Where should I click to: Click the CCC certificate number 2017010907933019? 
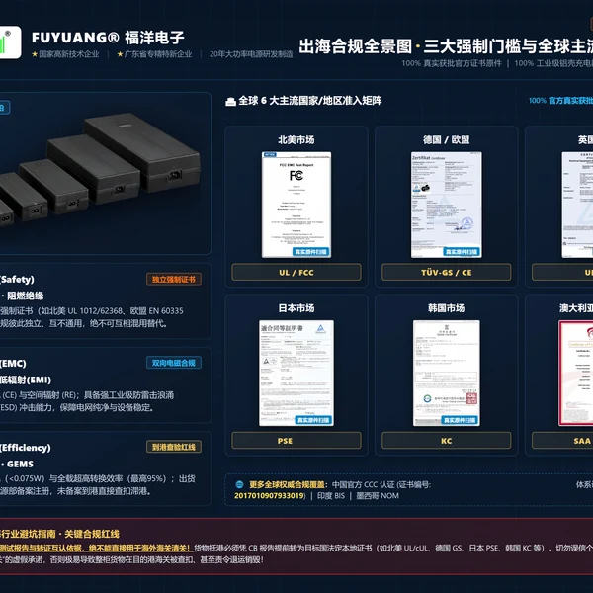click(270, 496)
